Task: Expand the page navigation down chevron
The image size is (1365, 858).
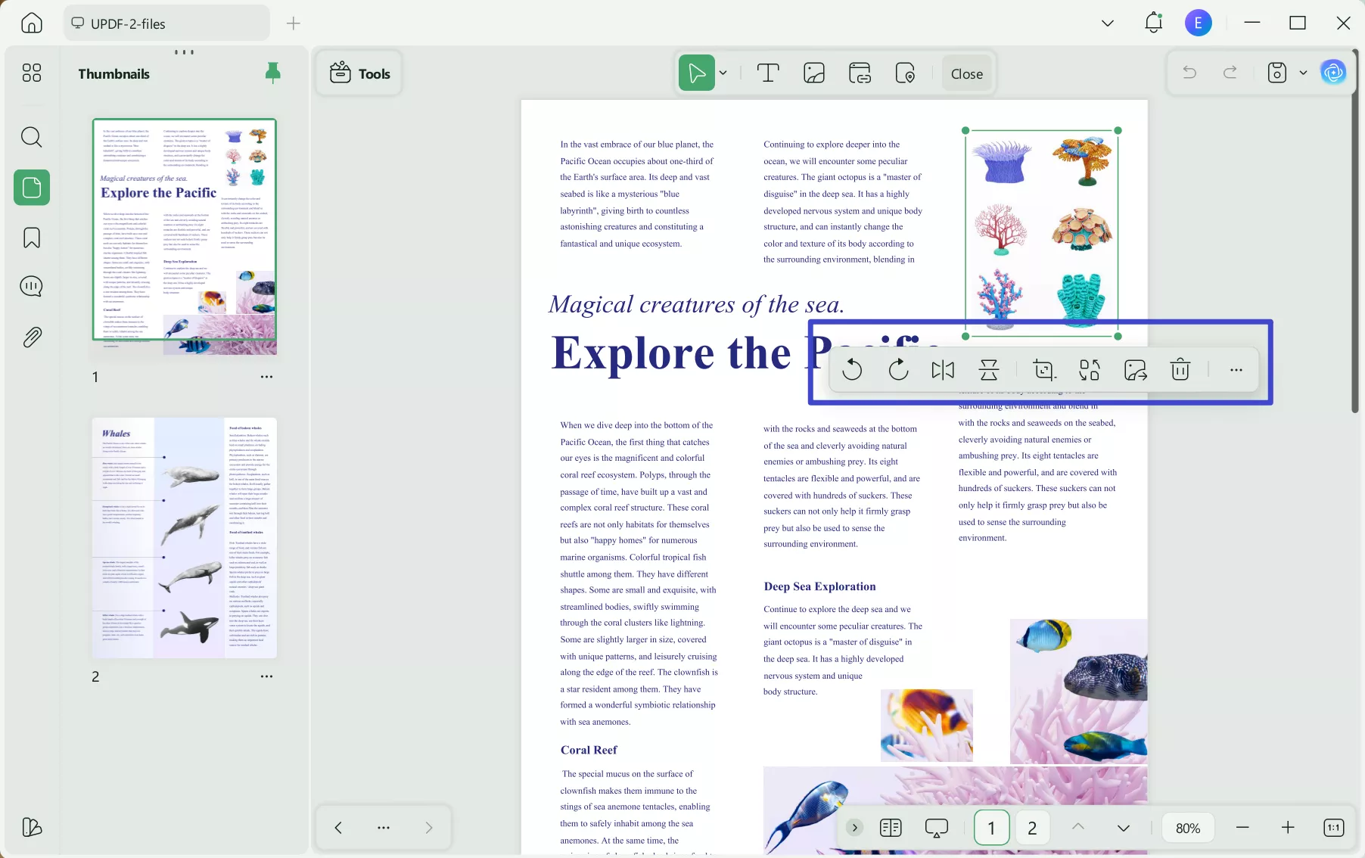Action: (1123, 827)
